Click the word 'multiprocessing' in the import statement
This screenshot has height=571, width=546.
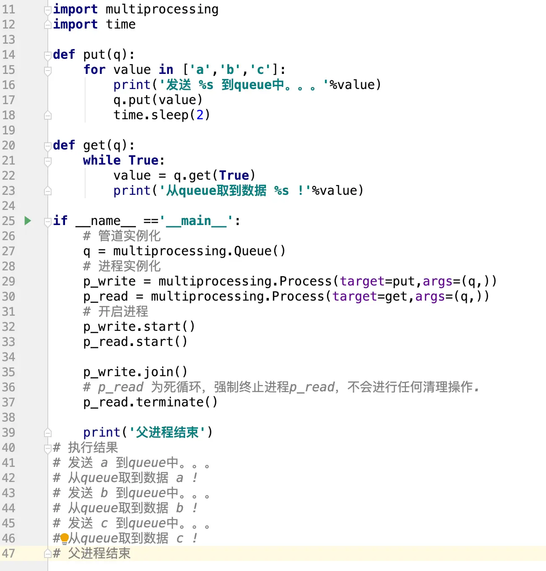[x=162, y=9]
